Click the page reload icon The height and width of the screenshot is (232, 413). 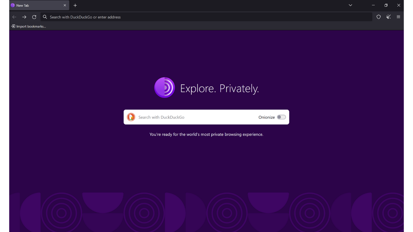click(x=34, y=17)
